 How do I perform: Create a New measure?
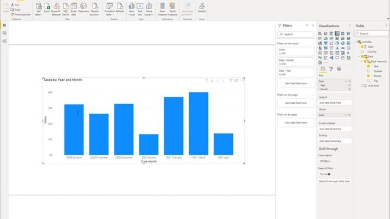pos(163,10)
